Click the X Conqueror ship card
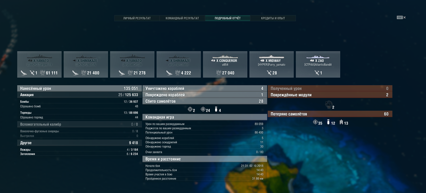This screenshot has height=193, width=426. (225, 64)
